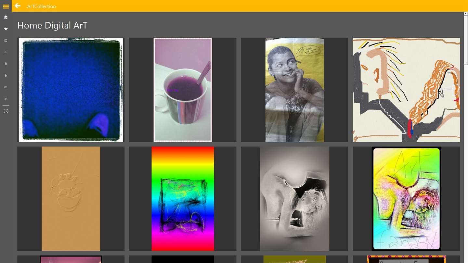468x263 pixels.
Task: Open the star favorites section
Action: 6,29
